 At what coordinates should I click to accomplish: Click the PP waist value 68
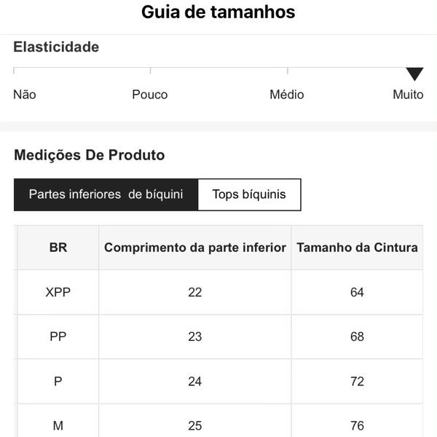coord(357,336)
